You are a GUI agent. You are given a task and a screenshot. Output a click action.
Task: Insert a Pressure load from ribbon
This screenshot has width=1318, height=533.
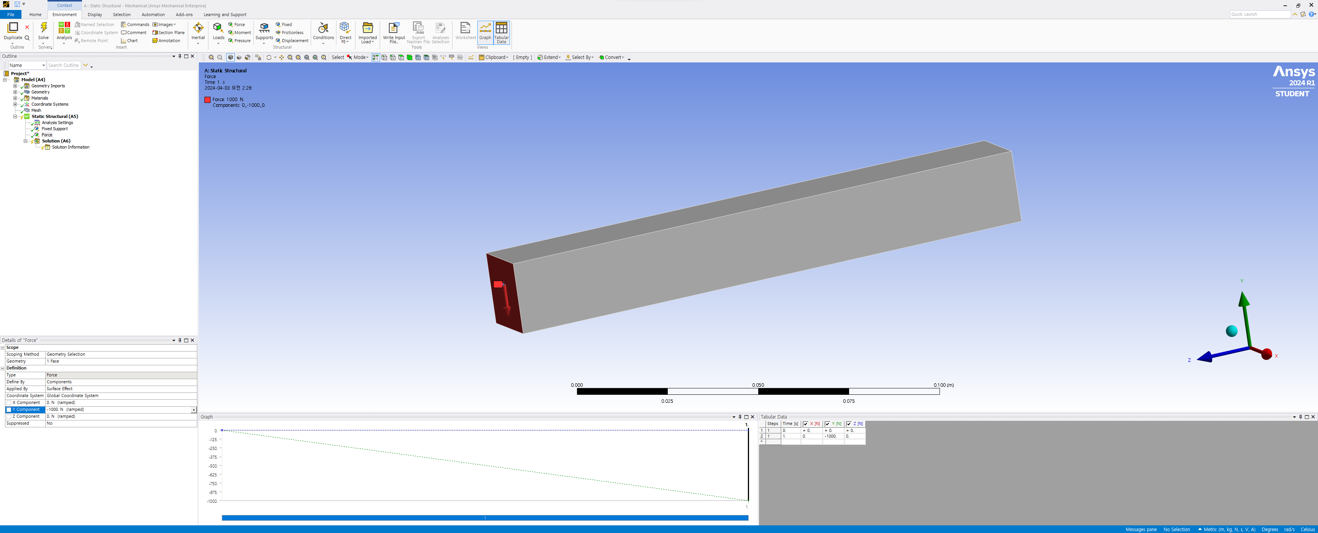pos(239,41)
